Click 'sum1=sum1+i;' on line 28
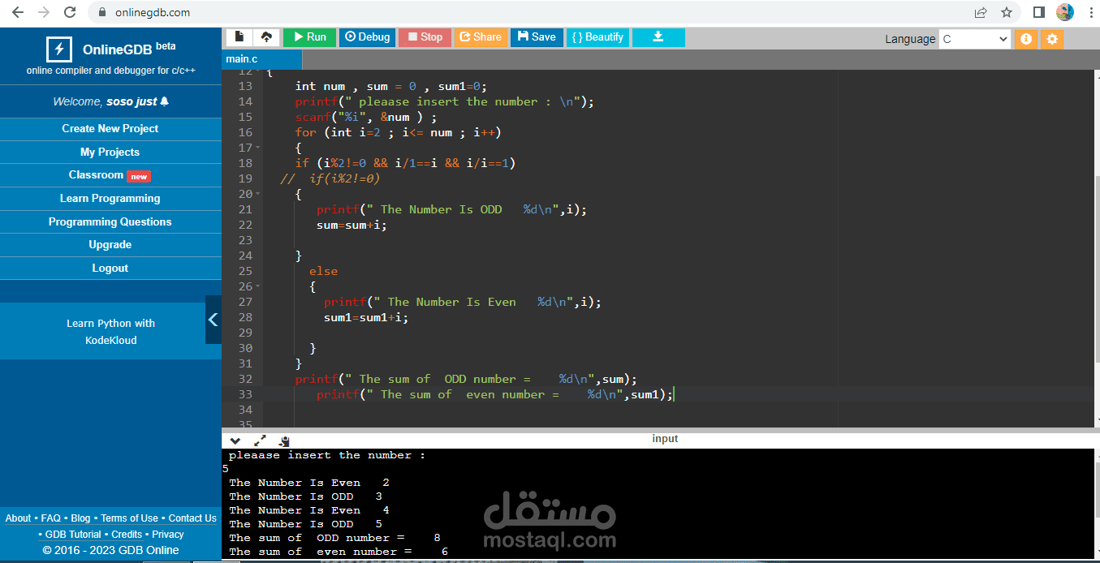 [x=366, y=317]
